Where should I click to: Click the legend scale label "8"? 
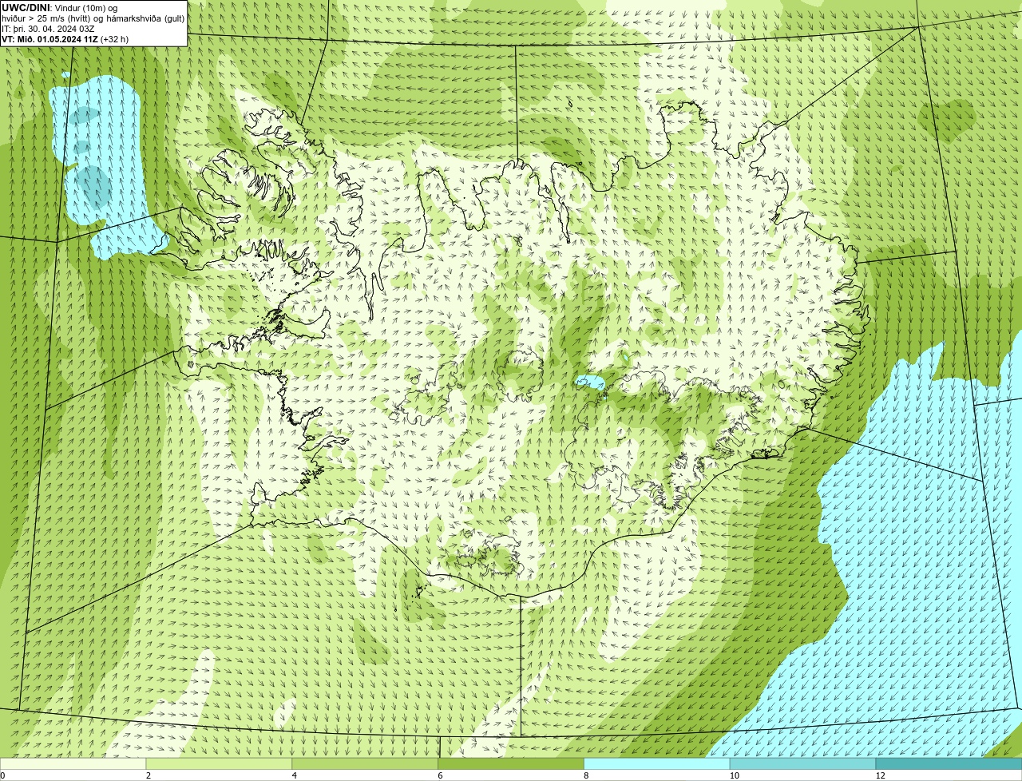click(x=586, y=775)
